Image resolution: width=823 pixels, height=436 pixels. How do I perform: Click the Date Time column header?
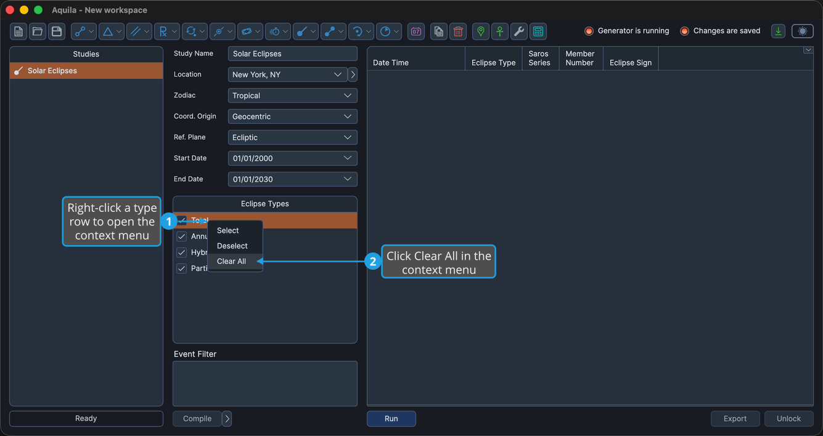click(x=416, y=59)
